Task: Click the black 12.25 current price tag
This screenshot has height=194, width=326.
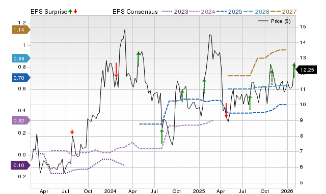Action: coord(306,70)
